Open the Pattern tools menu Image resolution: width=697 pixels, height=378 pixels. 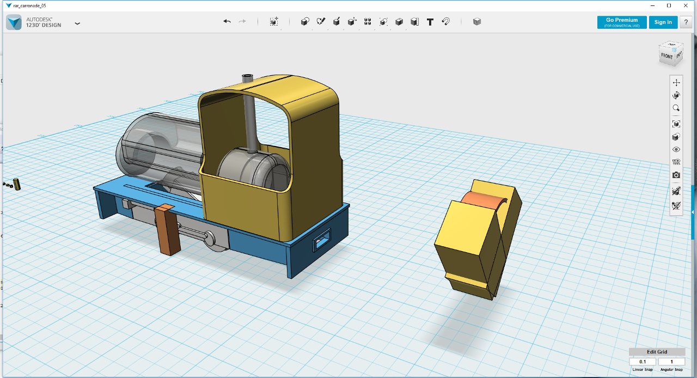pyautogui.click(x=368, y=22)
